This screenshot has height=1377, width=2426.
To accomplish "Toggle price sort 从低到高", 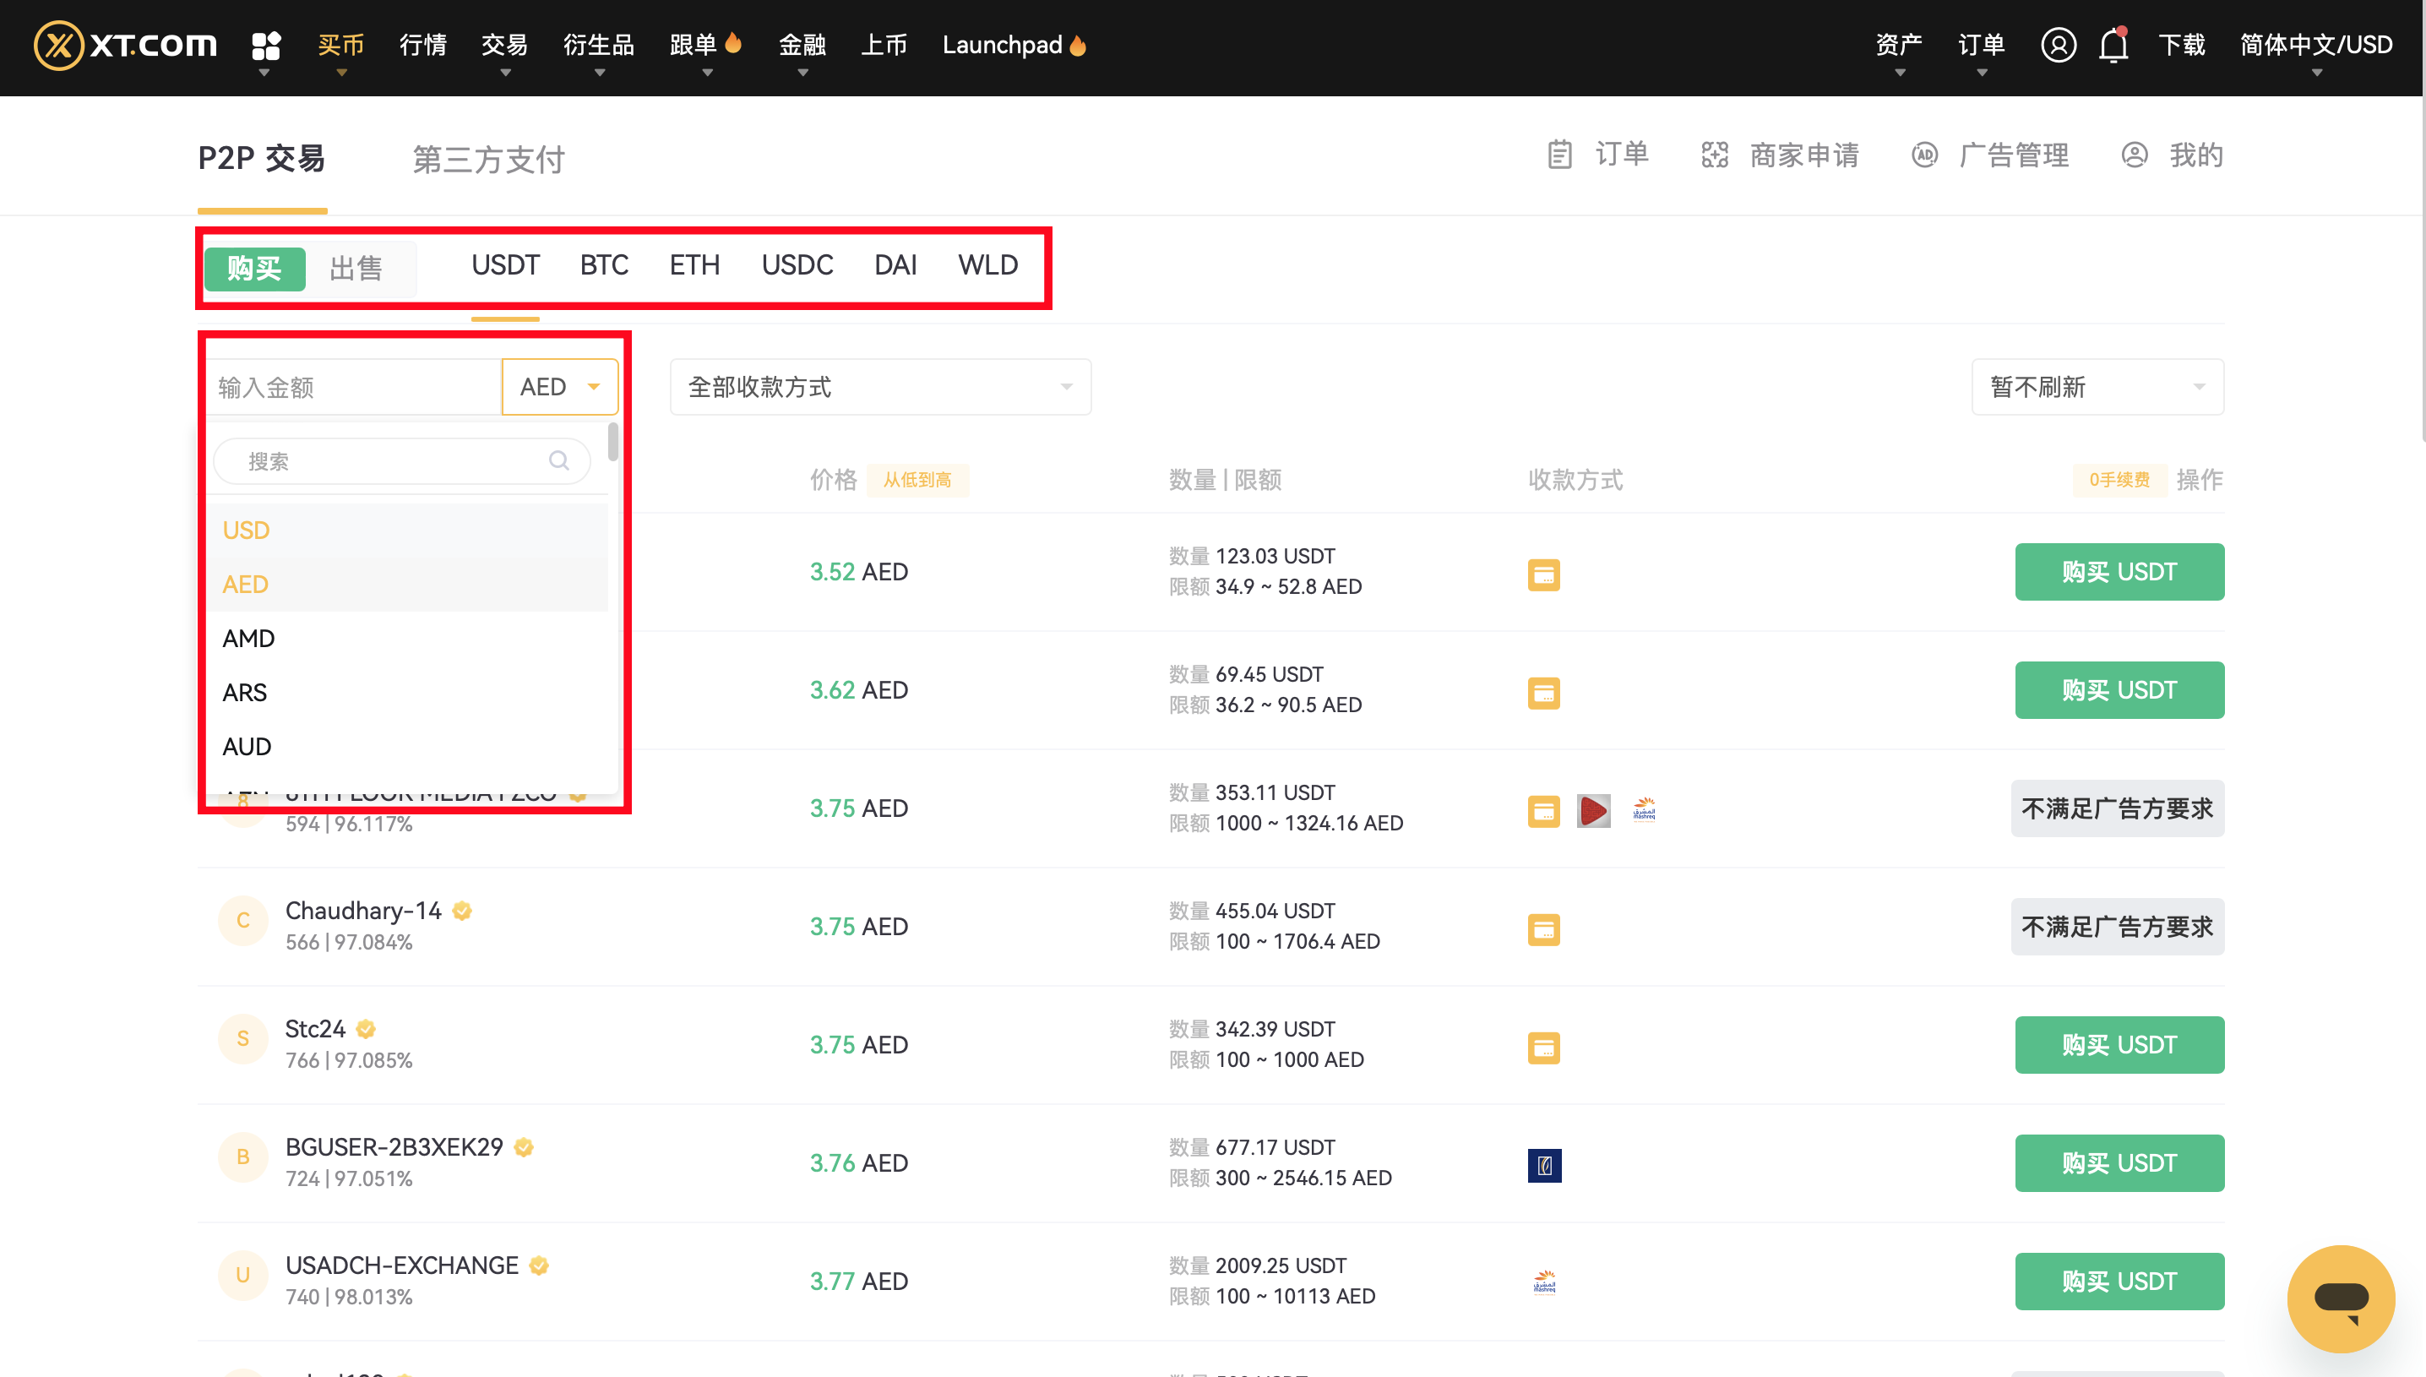I will tap(917, 480).
